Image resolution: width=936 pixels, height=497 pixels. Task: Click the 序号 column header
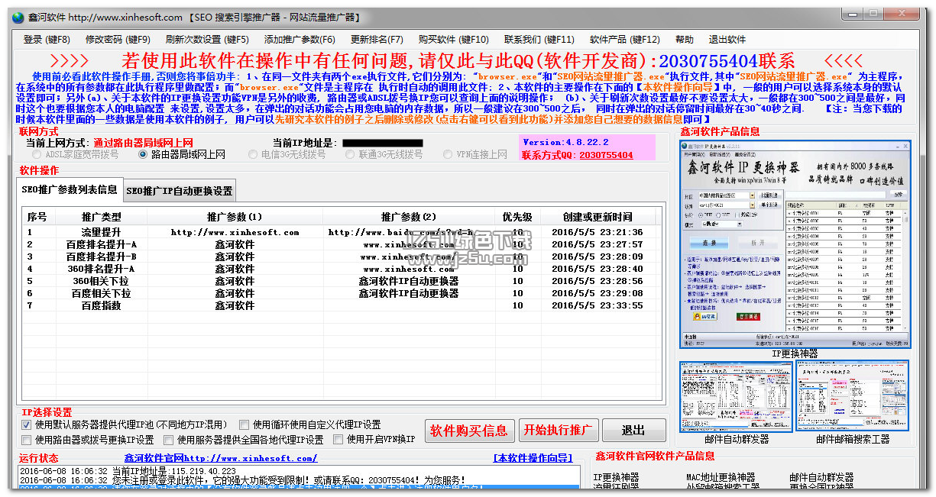coord(37,217)
